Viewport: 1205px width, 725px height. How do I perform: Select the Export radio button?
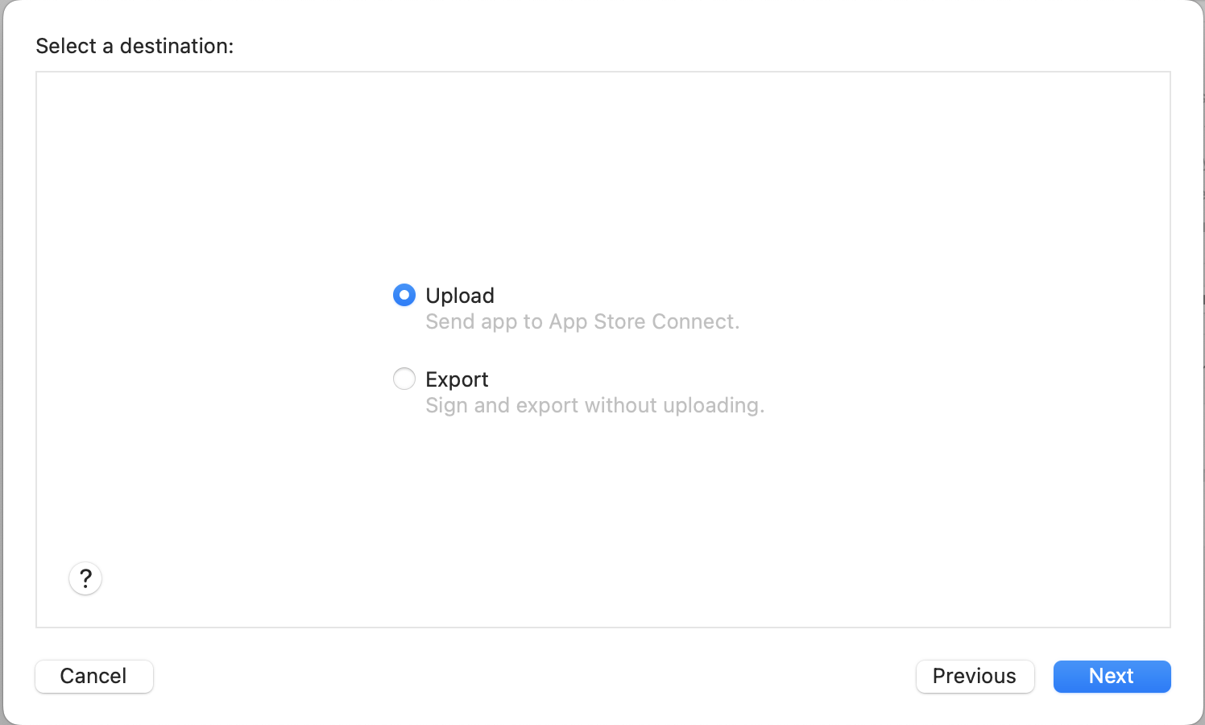tap(404, 379)
